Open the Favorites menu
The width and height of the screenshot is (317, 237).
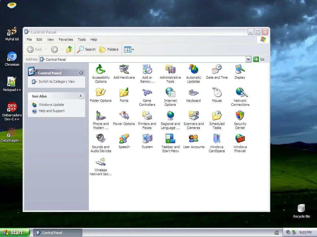(x=66, y=39)
